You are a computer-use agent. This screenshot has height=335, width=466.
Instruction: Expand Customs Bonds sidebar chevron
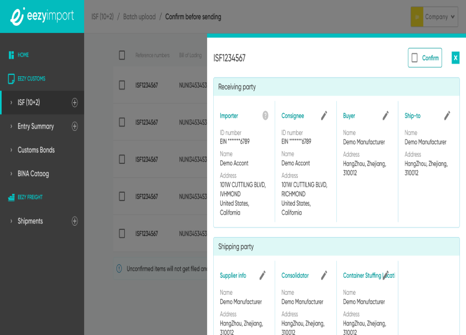pos(11,150)
